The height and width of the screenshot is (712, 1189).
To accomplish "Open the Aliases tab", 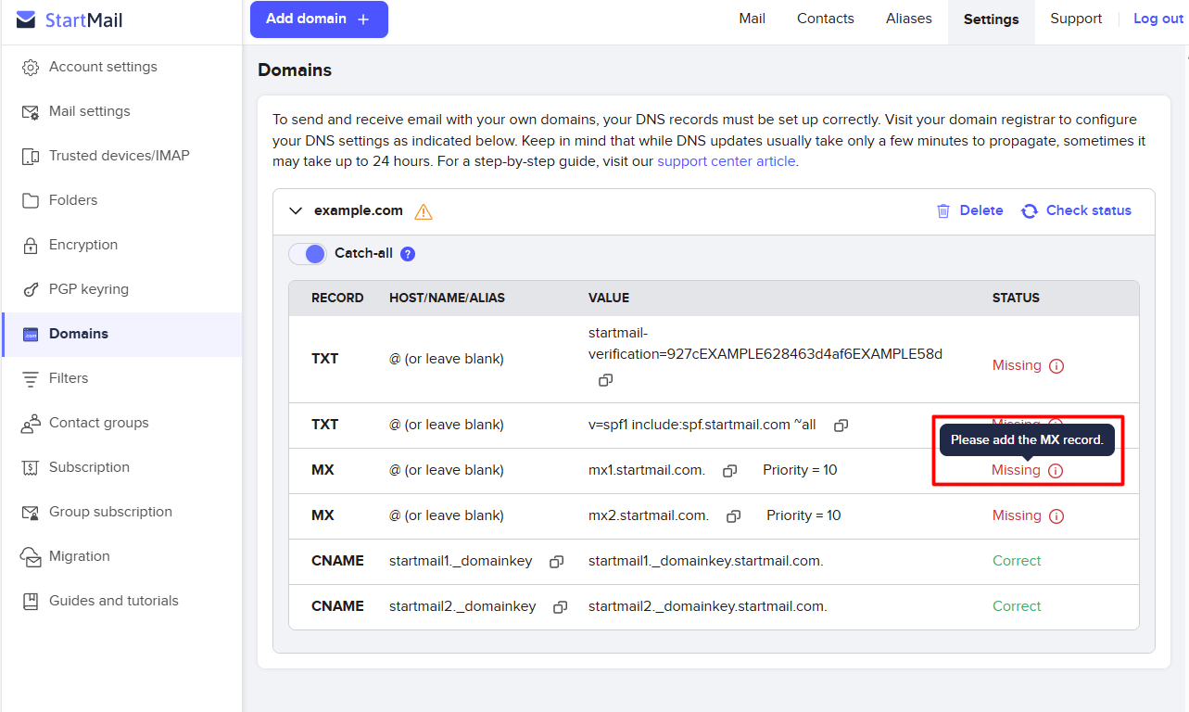I will point(909,19).
